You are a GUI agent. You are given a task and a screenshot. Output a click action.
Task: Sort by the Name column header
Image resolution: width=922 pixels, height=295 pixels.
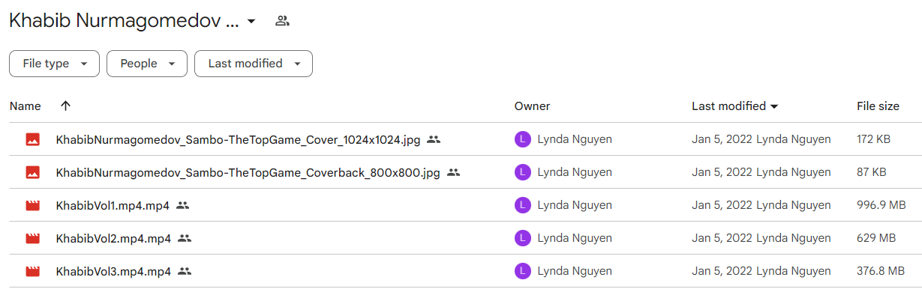pos(26,106)
